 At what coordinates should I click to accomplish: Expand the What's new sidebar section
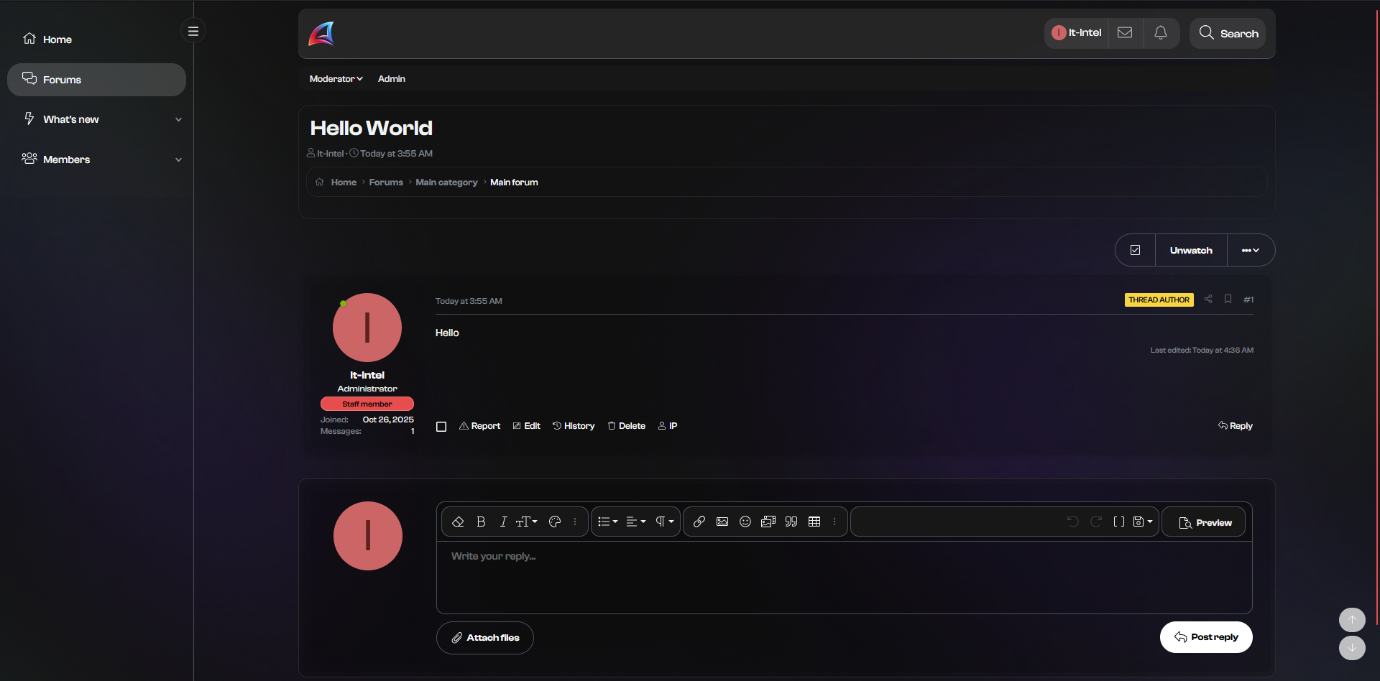pyautogui.click(x=178, y=120)
